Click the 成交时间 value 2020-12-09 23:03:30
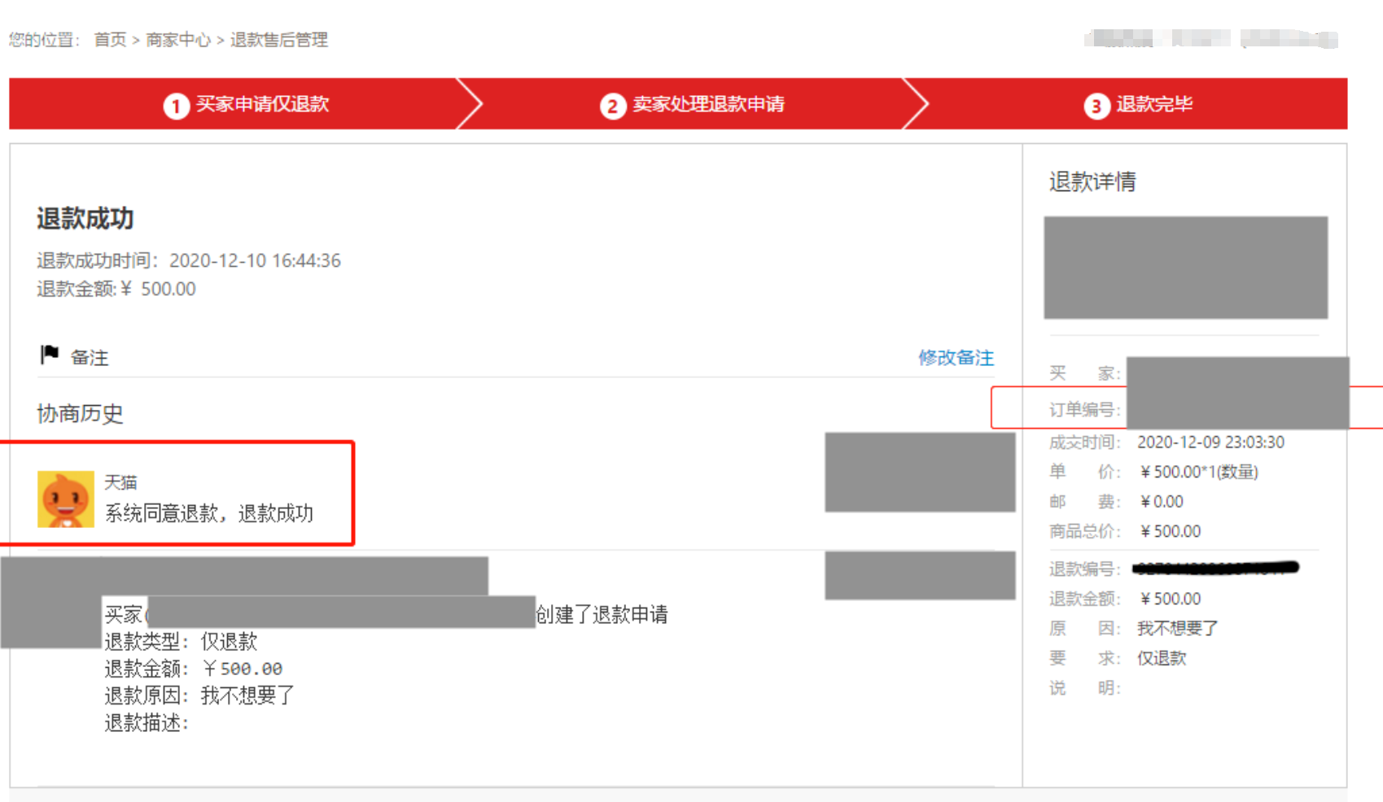This screenshot has width=1383, height=802. 1210,442
